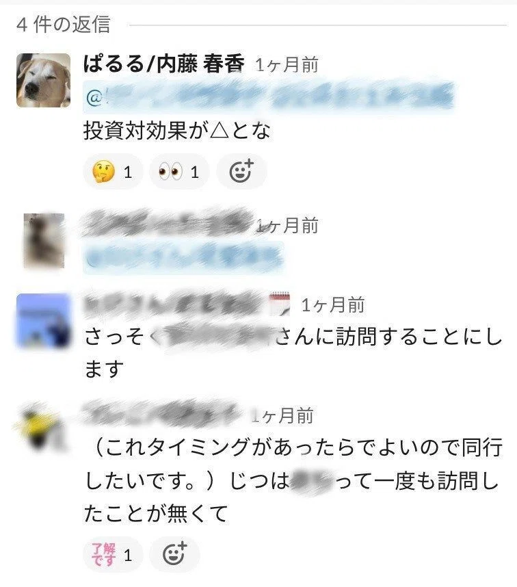Screen dimensions: 517x587
Task: Open the blurred @mention in first reply
Action: pyautogui.click(x=269, y=96)
